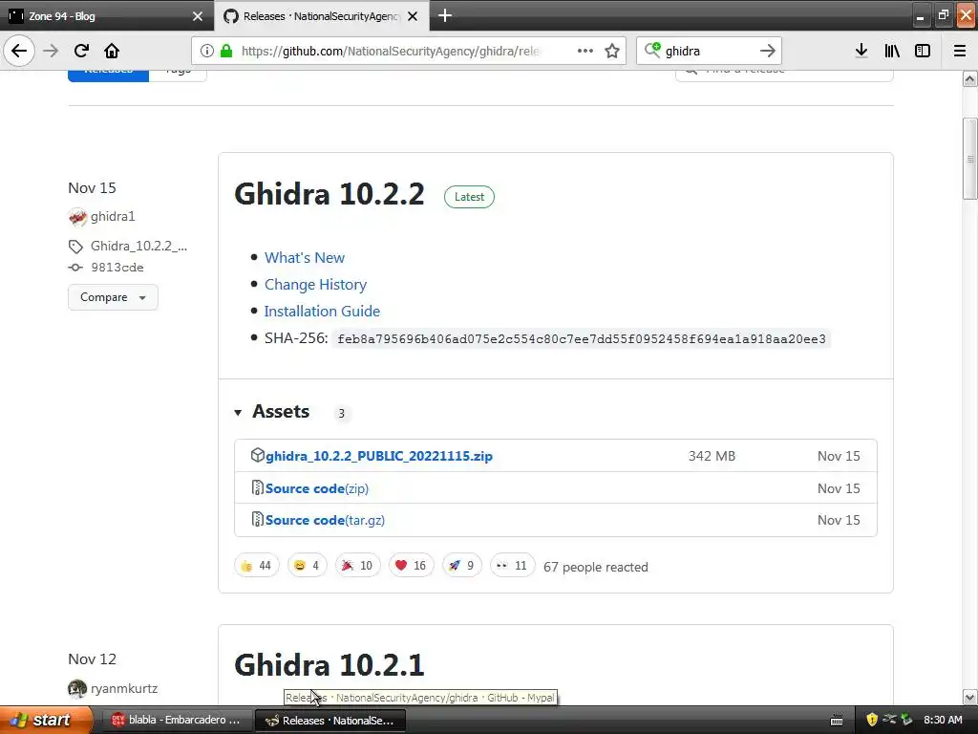Close the Zone 94 - Blog tab
This screenshot has height=734, width=978.
pos(198,16)
